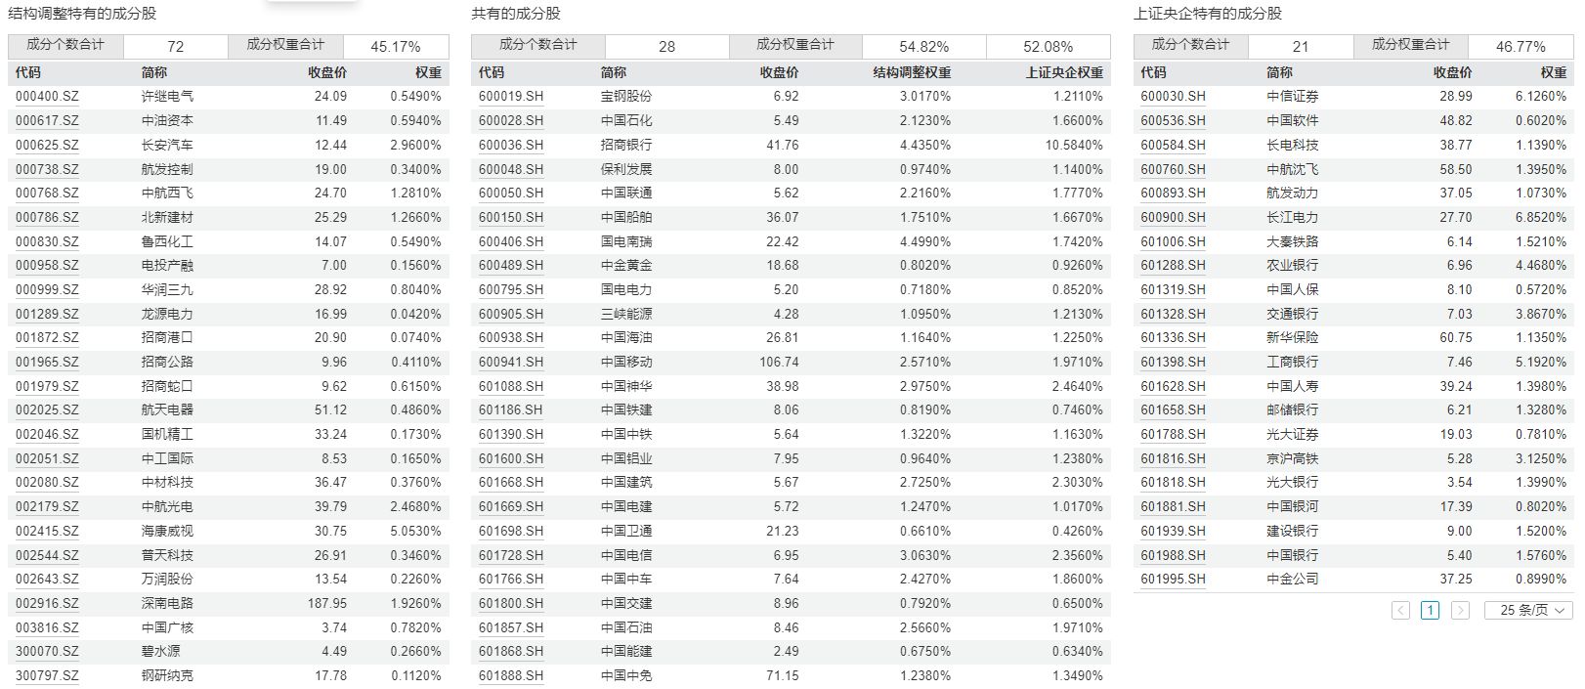Open stock code 002415.SZ

[47, 532]
